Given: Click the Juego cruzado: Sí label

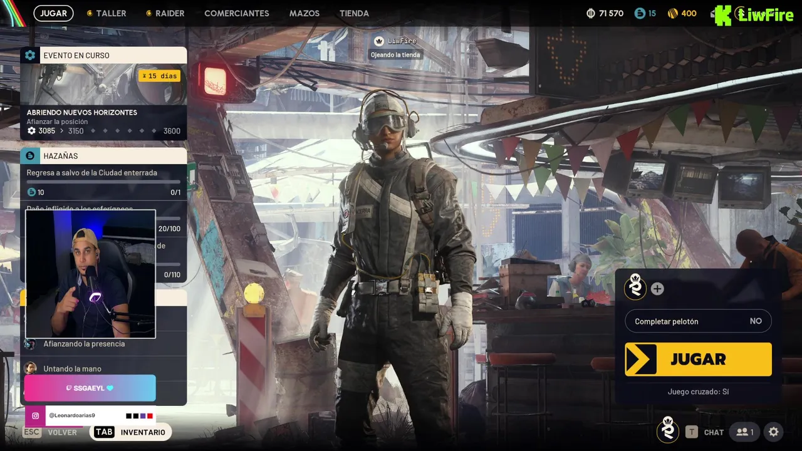Looking at the screenshot, I should point(698,392).
